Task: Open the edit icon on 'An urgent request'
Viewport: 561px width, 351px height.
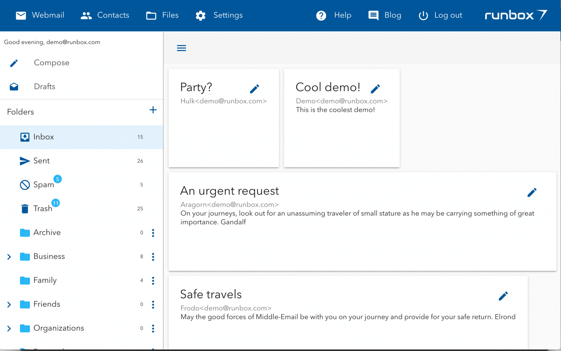Action: [532, 192]
